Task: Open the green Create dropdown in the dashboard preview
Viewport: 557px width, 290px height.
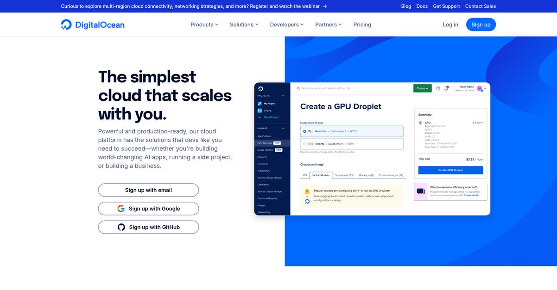Action: (423, 88)
